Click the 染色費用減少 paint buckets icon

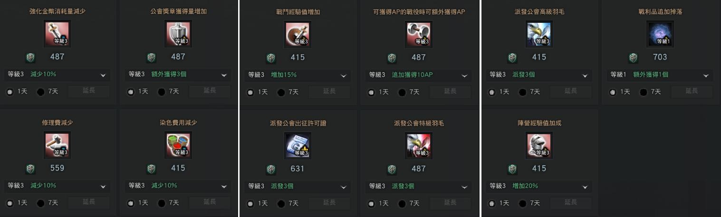(x=178, y=146)
